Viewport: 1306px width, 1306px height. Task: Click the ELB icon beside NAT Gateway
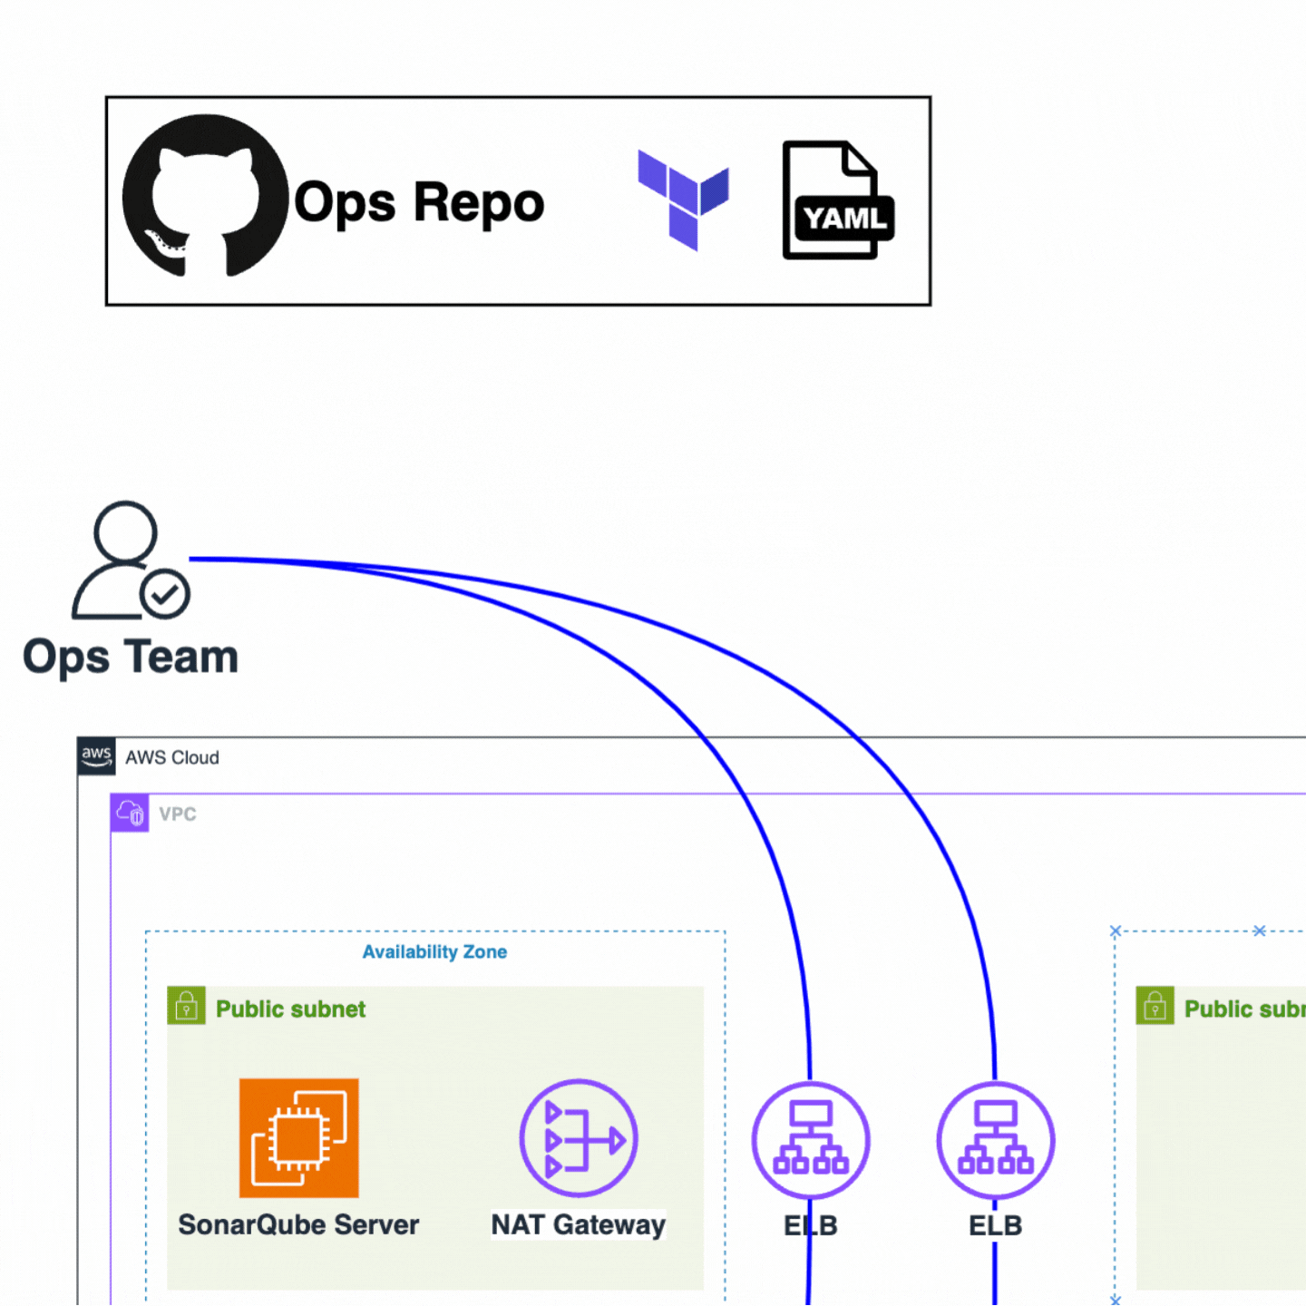pyautogui.click(x=810, y=1140)
